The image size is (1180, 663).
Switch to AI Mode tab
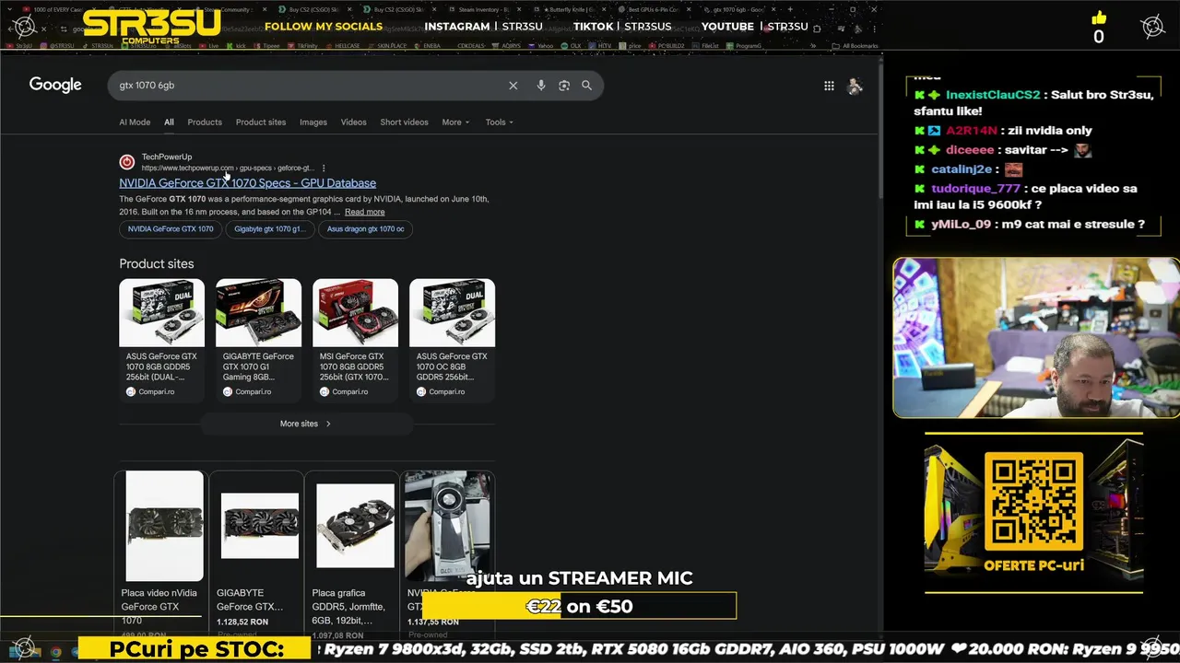pyautogui.click(x=135, y=122)
